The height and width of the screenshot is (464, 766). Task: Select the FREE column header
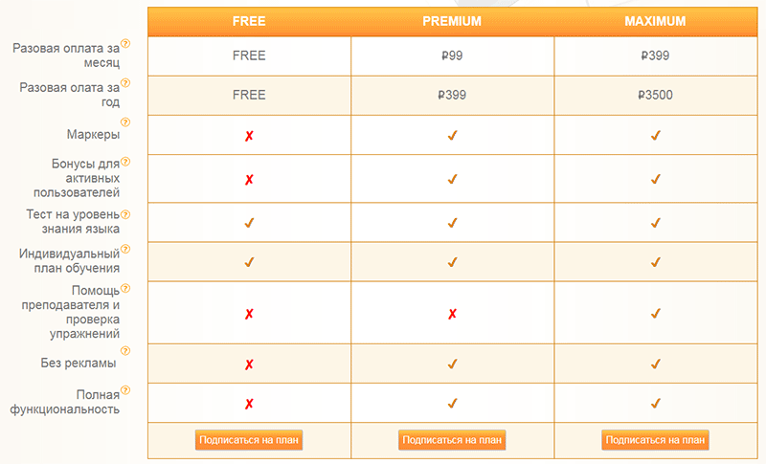coord(249,21)
